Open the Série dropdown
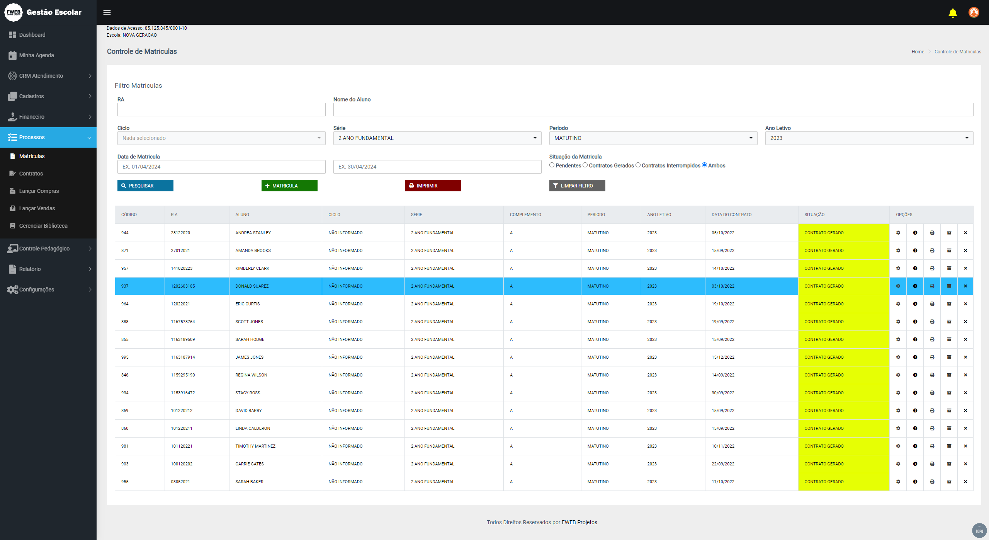The height and width of the screenshot is (540, 989). pos(437,138)
